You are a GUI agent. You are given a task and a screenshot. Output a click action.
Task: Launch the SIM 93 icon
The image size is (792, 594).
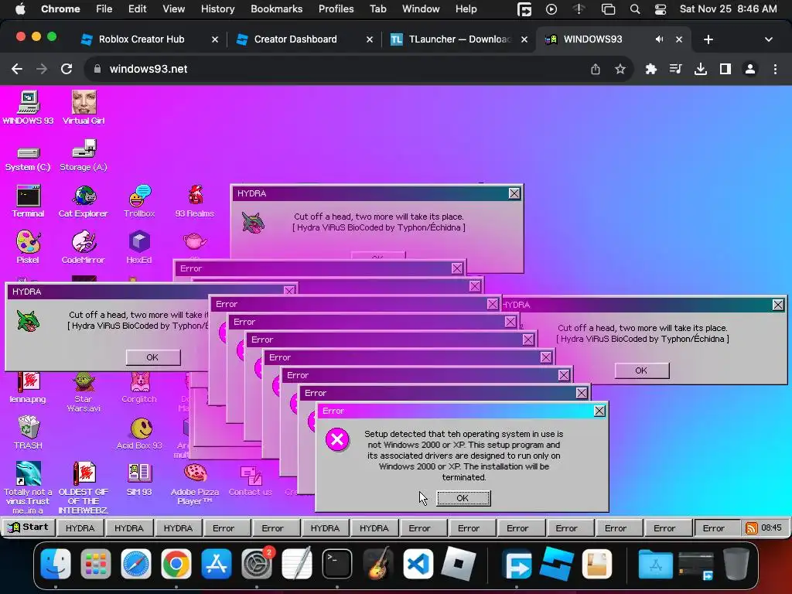(x=139, y=479)
